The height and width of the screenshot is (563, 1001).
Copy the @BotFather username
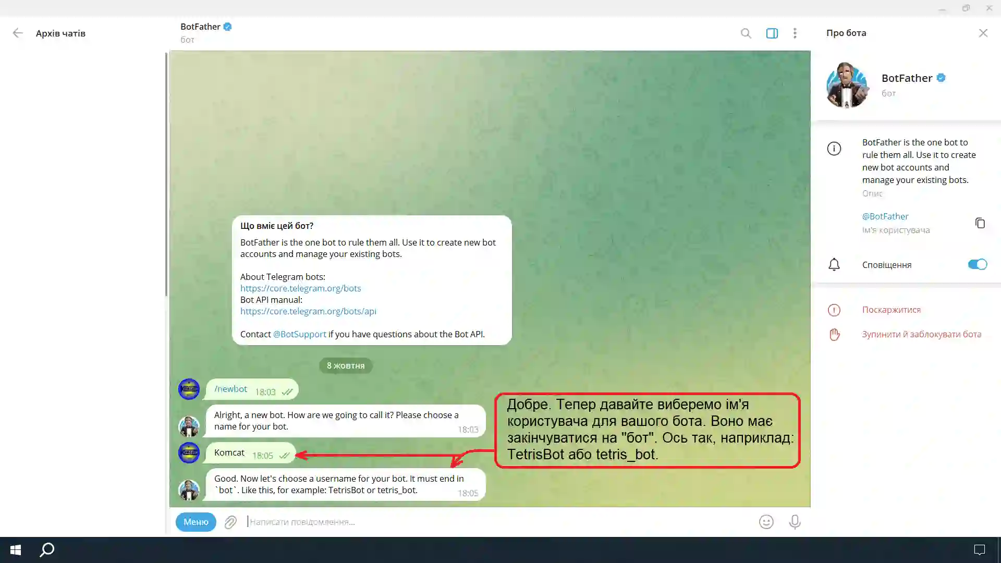pyautogui.click(x=980, y=223)
